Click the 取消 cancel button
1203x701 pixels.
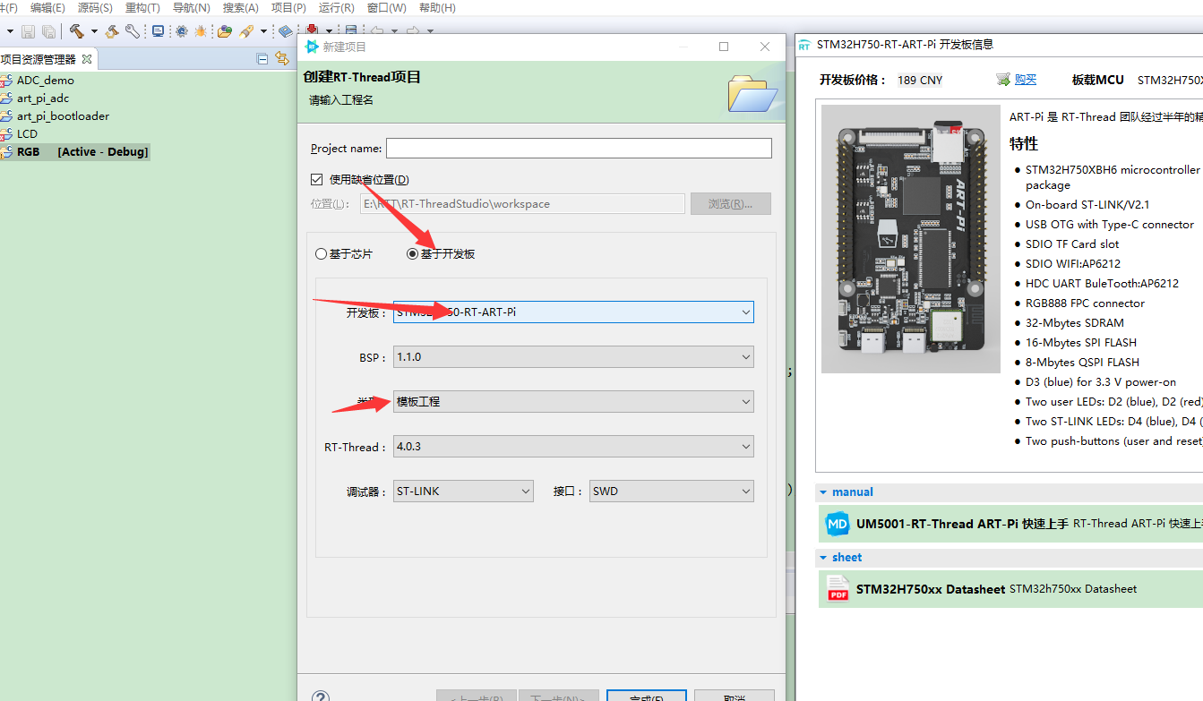coord(735,696)
